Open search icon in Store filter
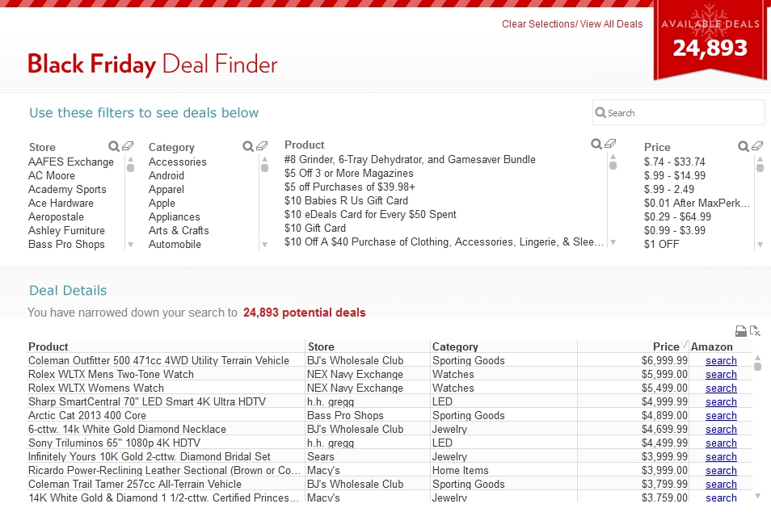The width and height of the screenshot is (771, 529). pyautogui.click(x=114, y=146)
